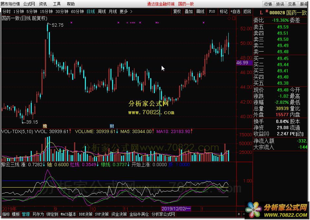This screenshot has width=310, height=220.
Task: Click the red L marker beside the stock code
Action: pos(261,13)
